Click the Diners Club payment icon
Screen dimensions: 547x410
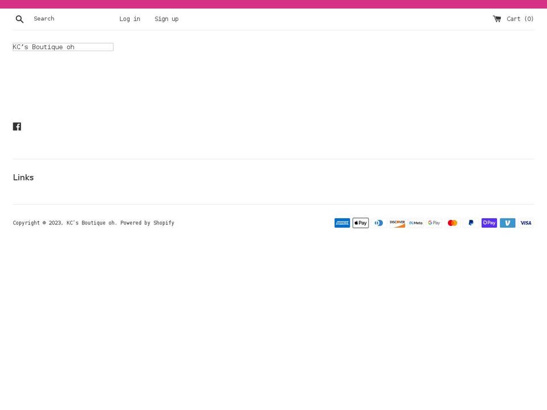click(x=379, y=223)
